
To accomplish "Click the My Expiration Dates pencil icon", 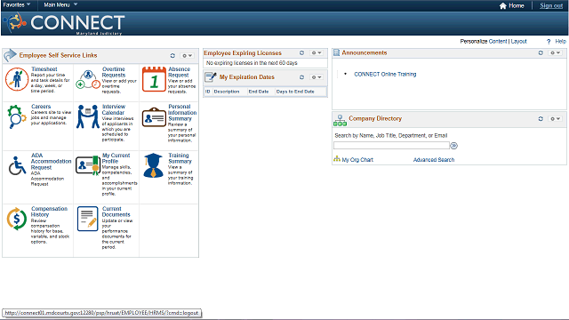I will point(211,77).
